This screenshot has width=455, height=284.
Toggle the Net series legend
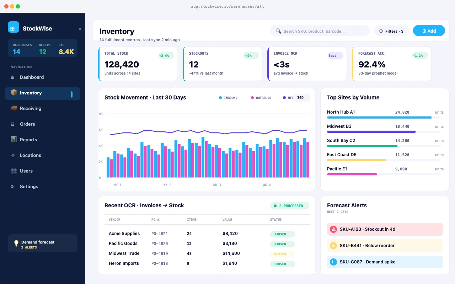(x=288, y=98)
